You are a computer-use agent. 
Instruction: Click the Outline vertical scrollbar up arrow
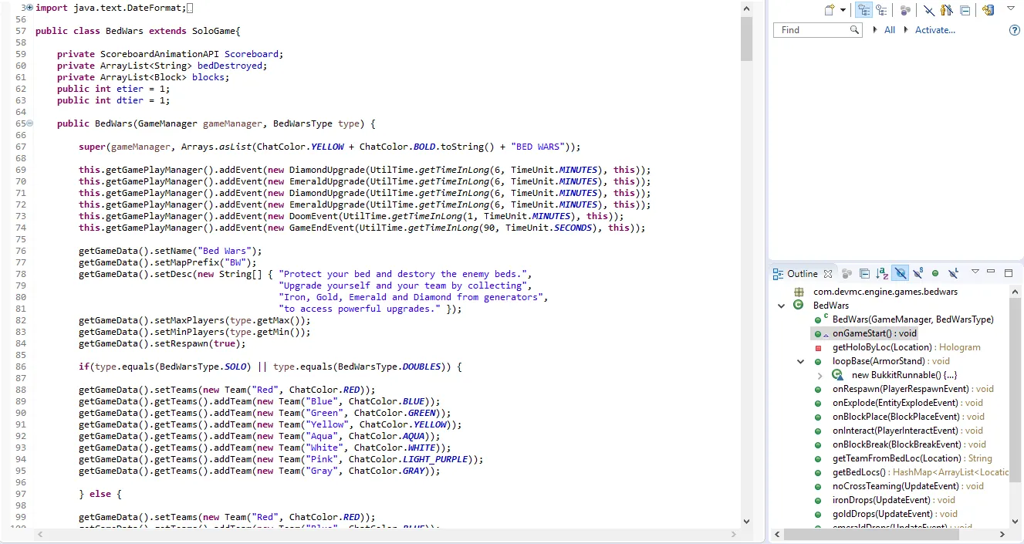tap(1015, 292)
